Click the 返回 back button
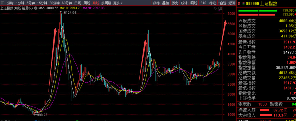Viewport: 296px width, 121px height. pos(232,3)
